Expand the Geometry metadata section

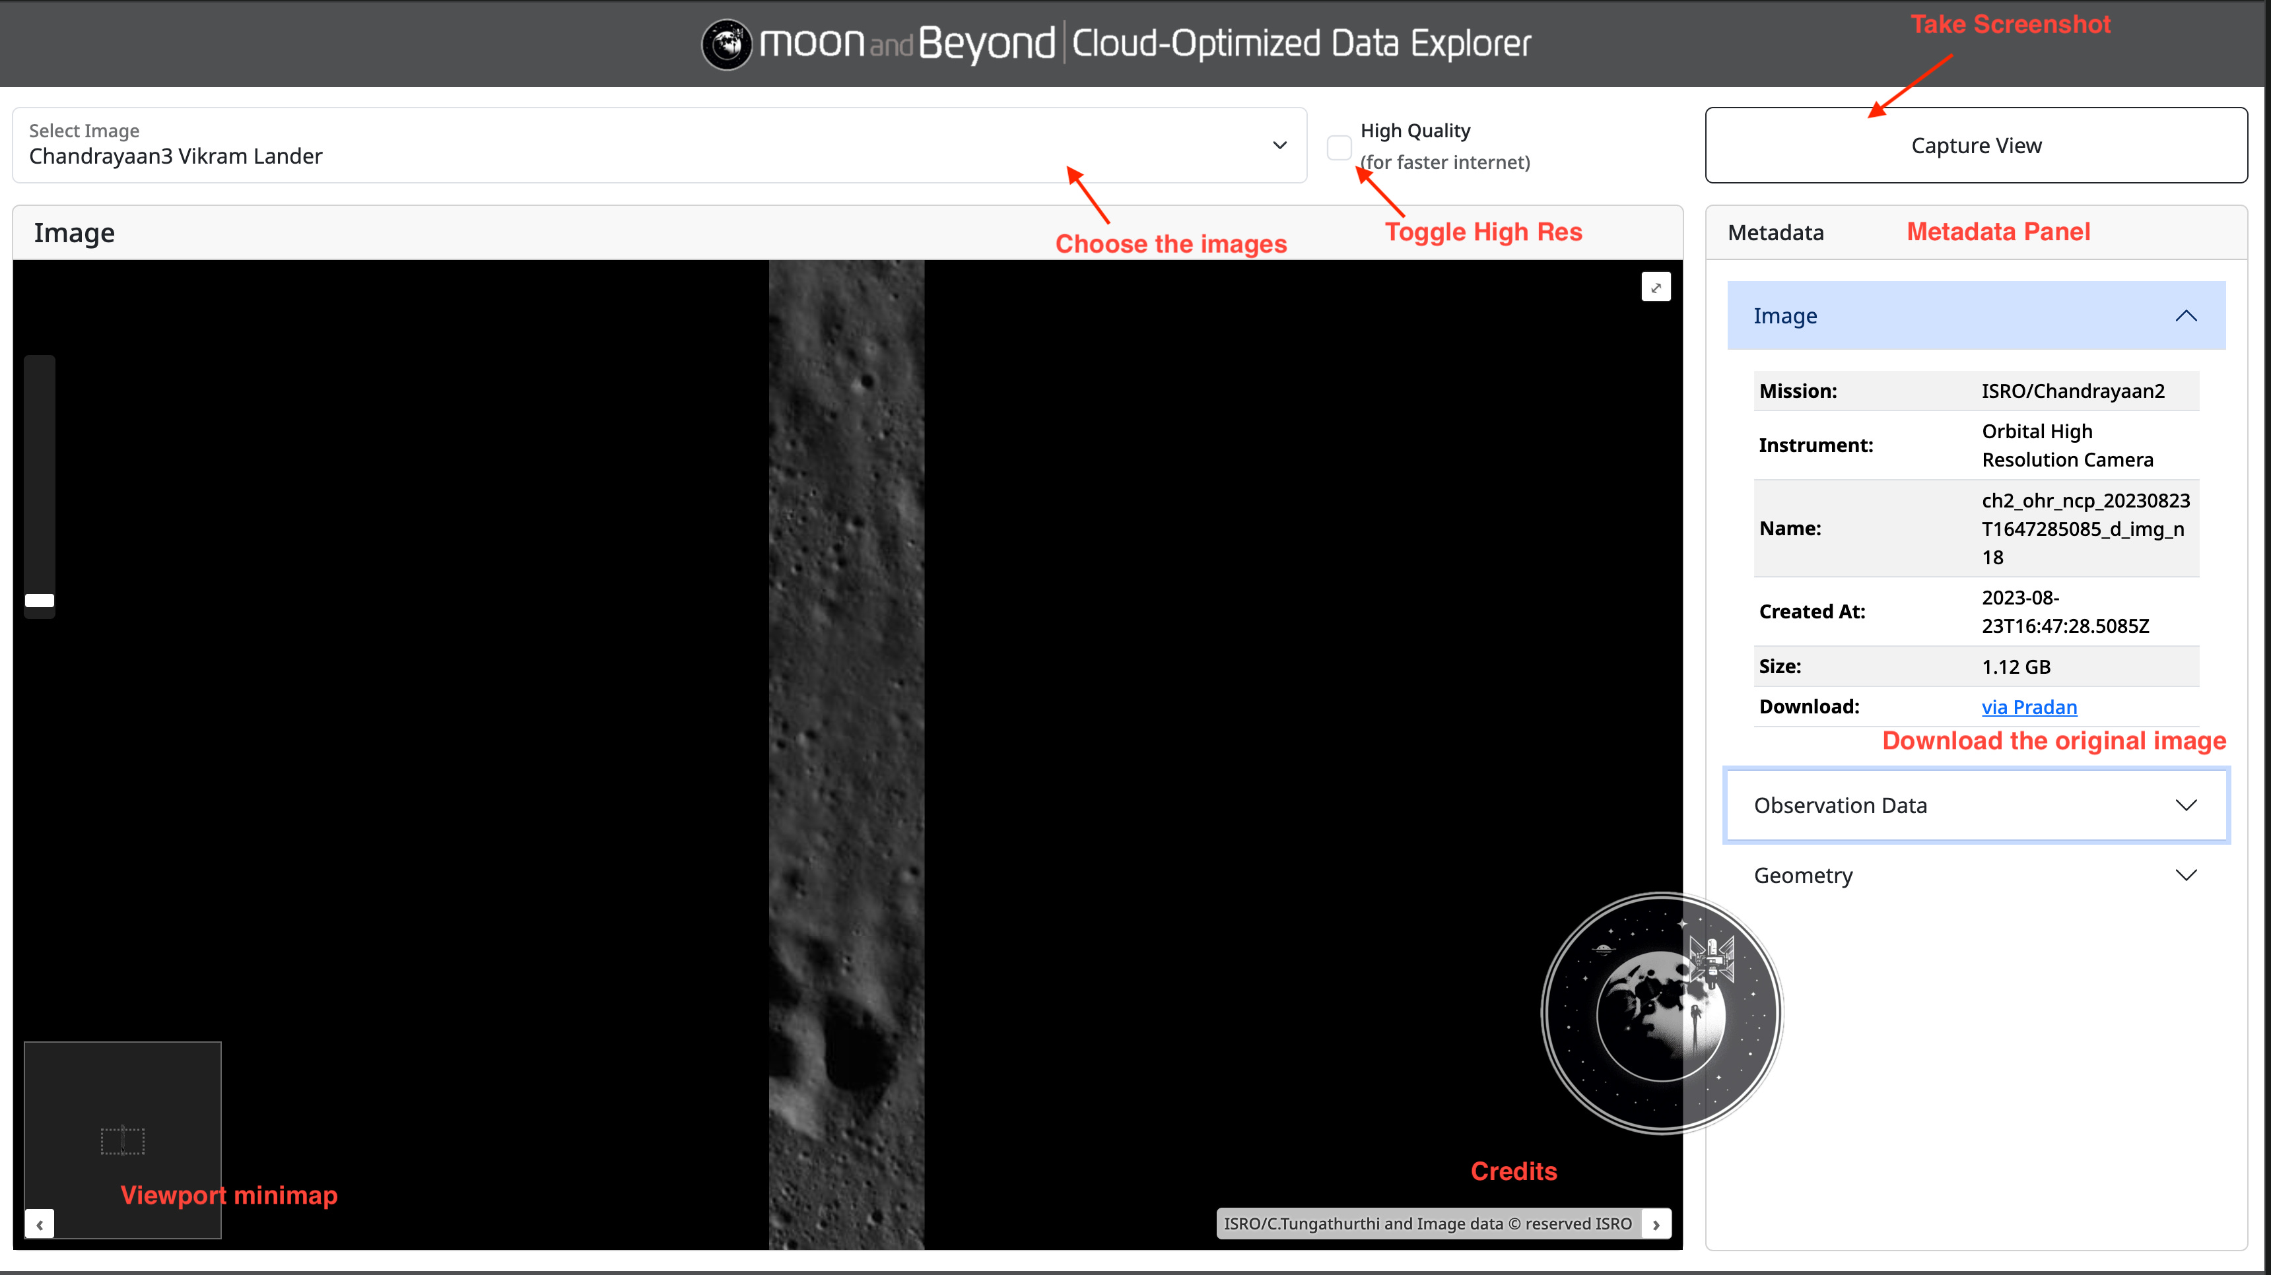(x=1803, y=875)
